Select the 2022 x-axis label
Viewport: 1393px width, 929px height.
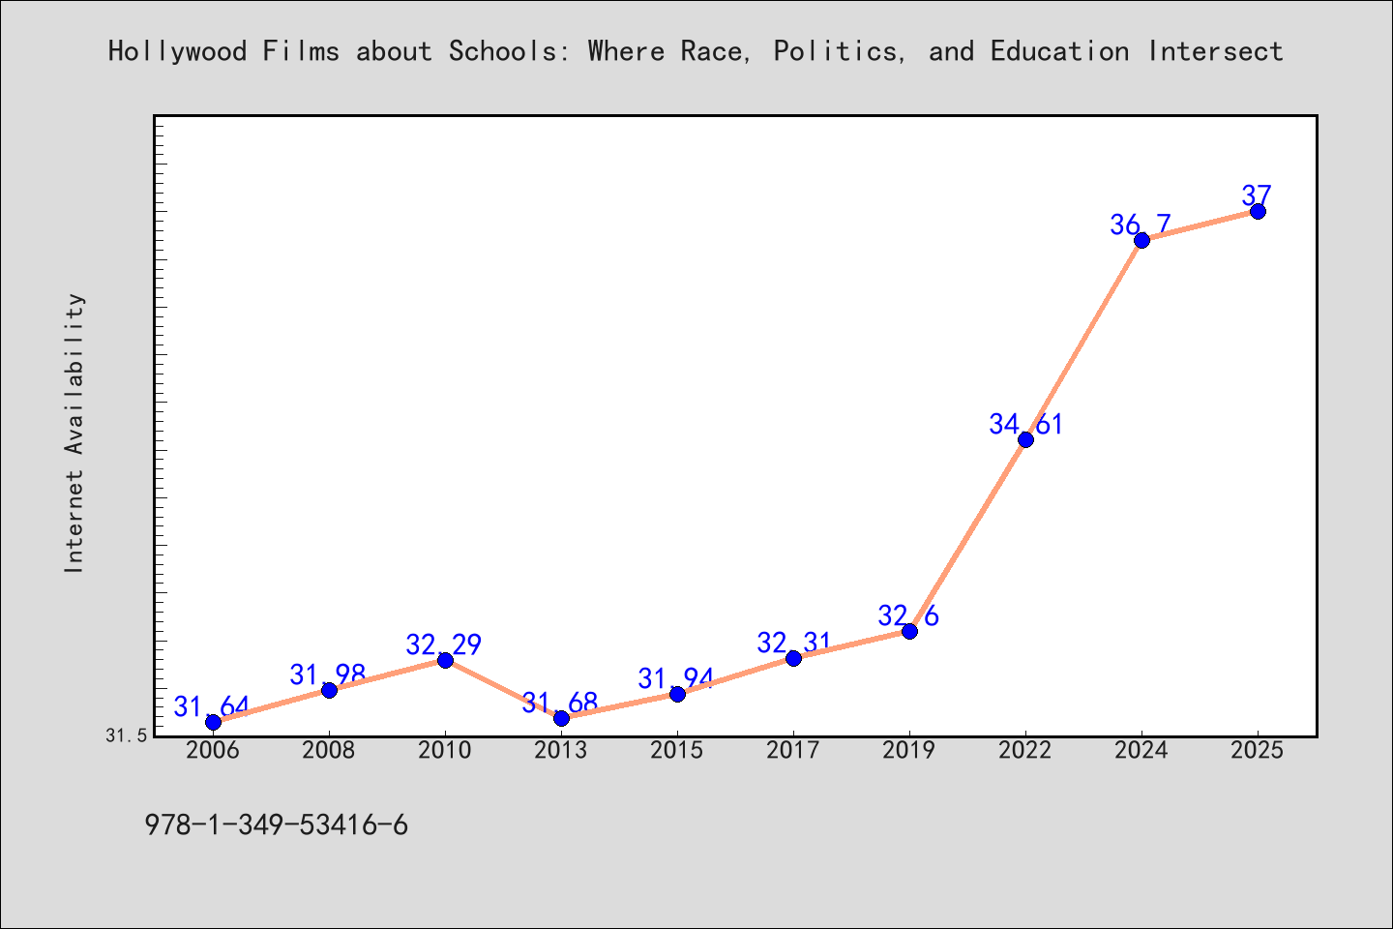click(x=1025, y=751)
